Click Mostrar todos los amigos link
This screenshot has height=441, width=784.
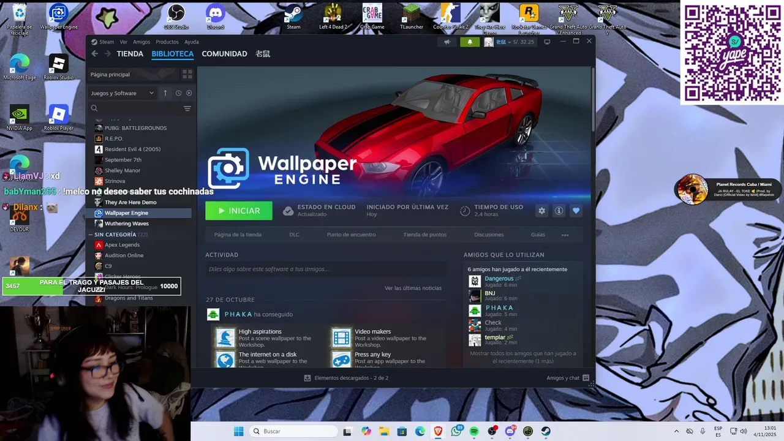pyautogui.click(x=522, y=357)
